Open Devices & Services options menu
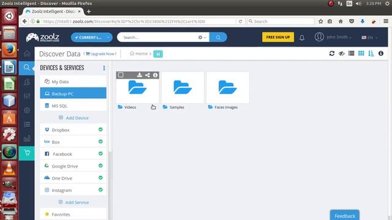Viewport: 392px width, 220px height. 104,68
